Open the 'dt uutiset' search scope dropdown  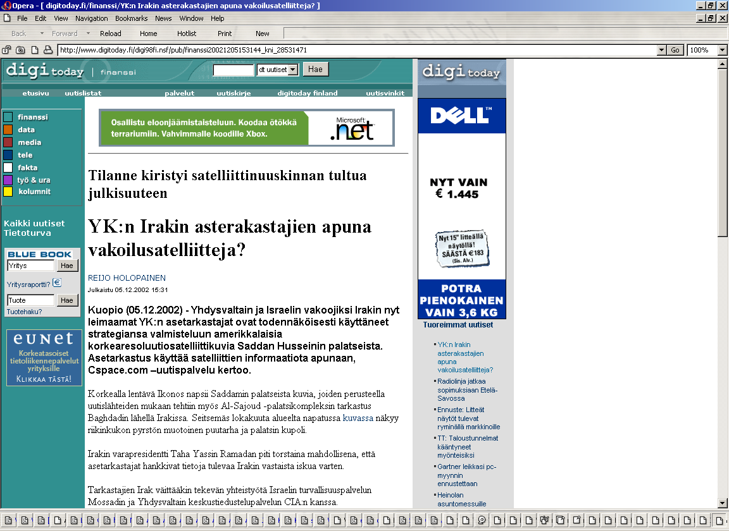click(293, 70)
